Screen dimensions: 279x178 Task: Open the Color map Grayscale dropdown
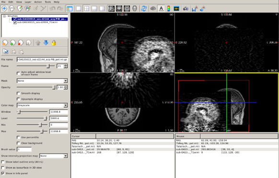pyautogui.click(x=42, y=105)
